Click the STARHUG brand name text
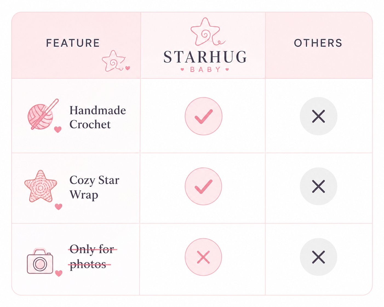 205,57
